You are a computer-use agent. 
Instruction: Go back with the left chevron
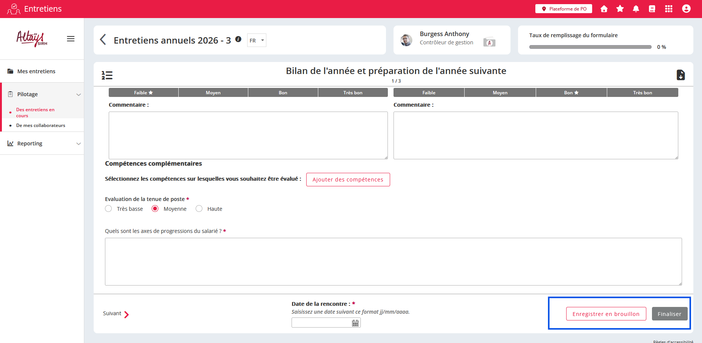[x=103, y=39]
